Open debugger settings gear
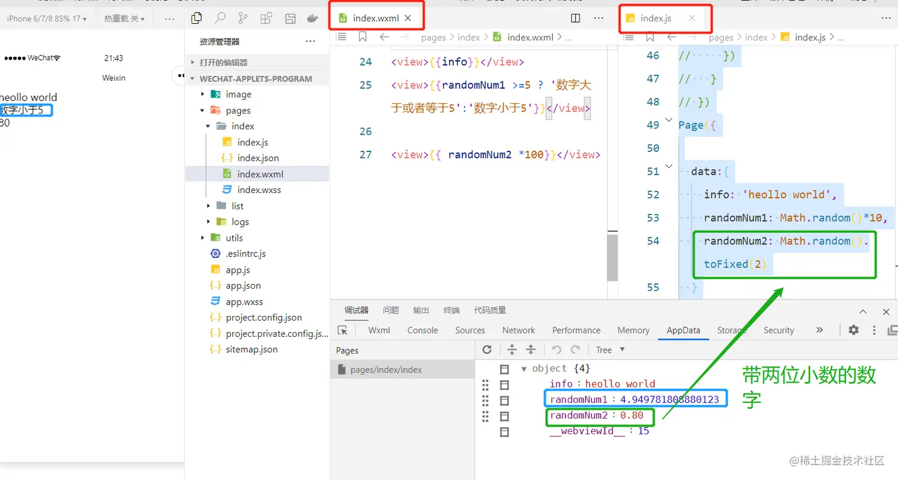Screen dimensions: 898x480 pyautogui.click(x=853, y=330)
